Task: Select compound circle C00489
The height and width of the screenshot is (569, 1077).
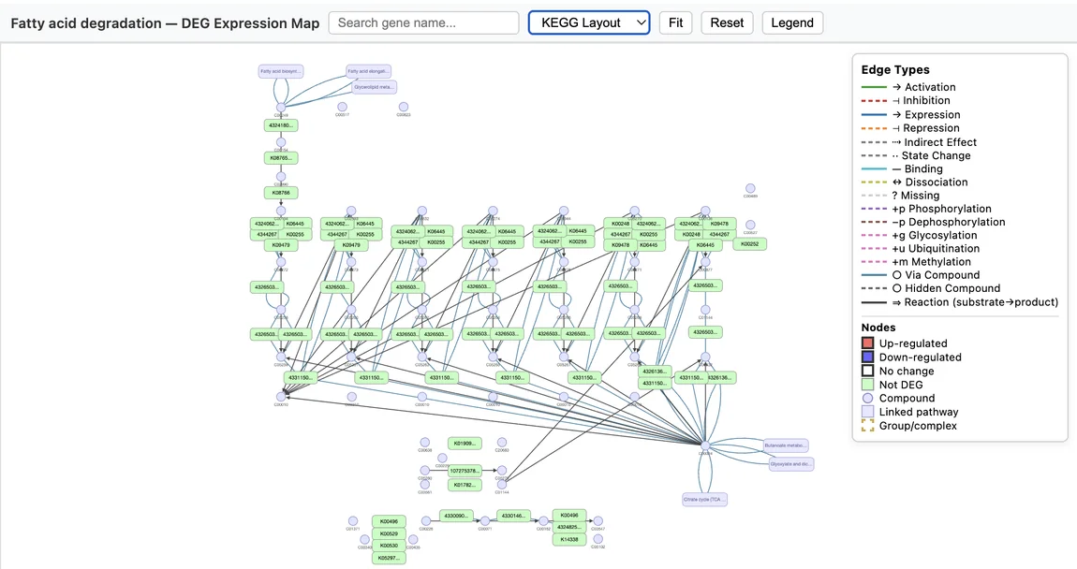Action: coord(751,188)
